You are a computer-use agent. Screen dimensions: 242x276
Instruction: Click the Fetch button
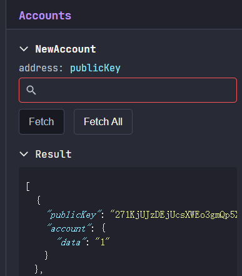41,121
